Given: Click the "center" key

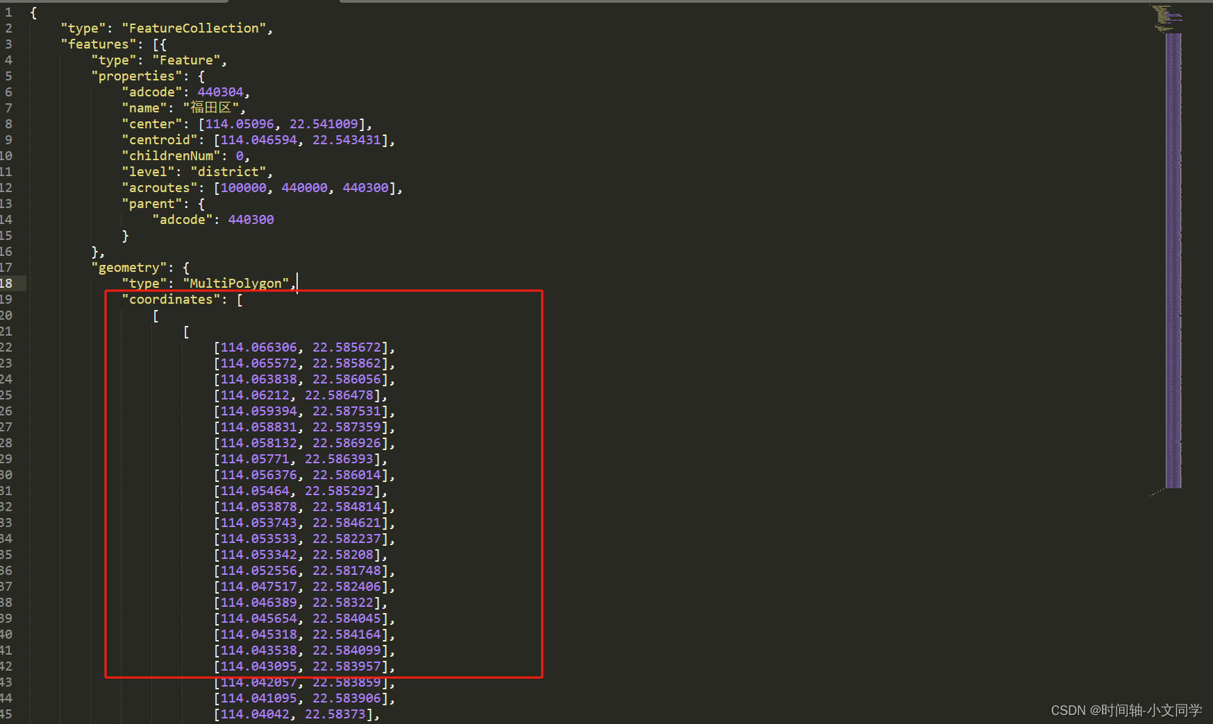Looking at the screenshot, I should tap(151, 124).
